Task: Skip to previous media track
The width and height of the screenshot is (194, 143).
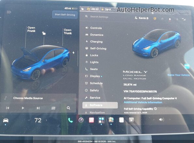Action: tap(8, 108)
